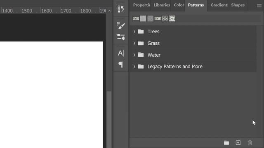The height and width of the screenshot is (148, 264).
Task: Select the Grass folder row
Action: (193, 43)
